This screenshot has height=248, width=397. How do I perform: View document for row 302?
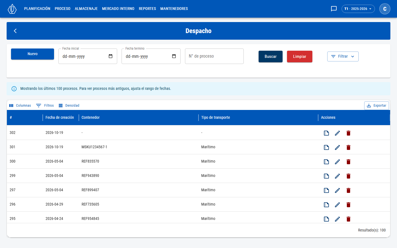326,133
